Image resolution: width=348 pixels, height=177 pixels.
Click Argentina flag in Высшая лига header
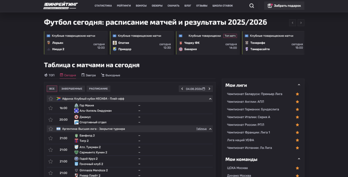(x=58, y=129)
